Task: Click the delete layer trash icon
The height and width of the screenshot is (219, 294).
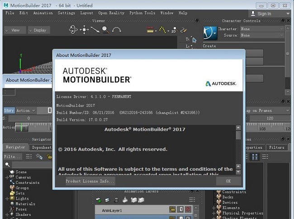Action: coord(116,200)
